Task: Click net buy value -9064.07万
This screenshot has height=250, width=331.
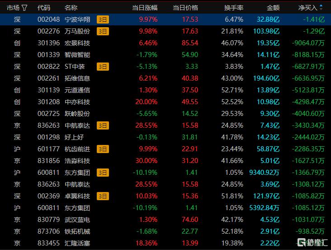Action: (308, 43)
